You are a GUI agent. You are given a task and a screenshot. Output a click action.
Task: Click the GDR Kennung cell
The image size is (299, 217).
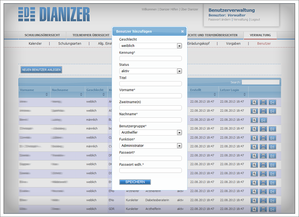tap(111, 209)
